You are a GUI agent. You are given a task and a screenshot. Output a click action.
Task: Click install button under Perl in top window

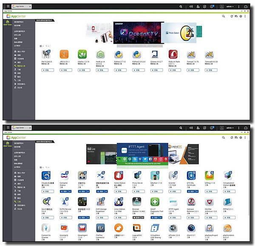48,70
